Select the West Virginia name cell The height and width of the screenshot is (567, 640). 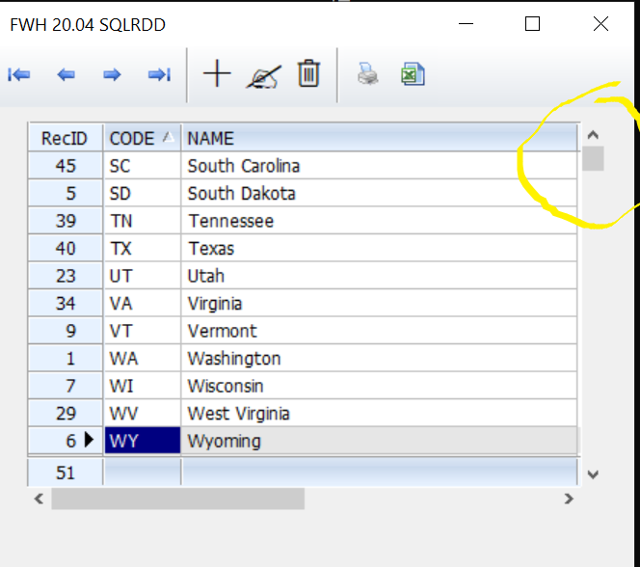pyautogui.click(x=380, y=413)
